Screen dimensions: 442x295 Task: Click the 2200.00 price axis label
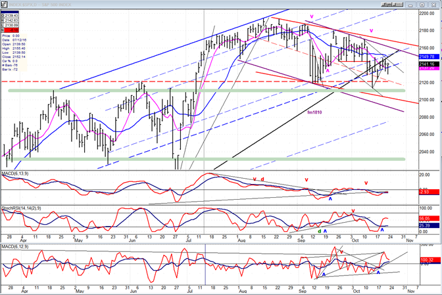coord(426,13)
